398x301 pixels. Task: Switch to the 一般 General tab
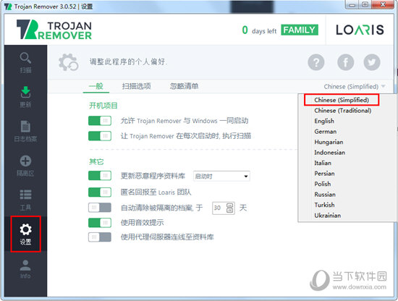96,86
